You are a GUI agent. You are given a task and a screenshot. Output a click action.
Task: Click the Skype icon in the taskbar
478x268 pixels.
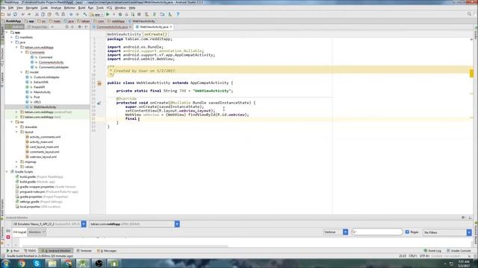(37, 264)
